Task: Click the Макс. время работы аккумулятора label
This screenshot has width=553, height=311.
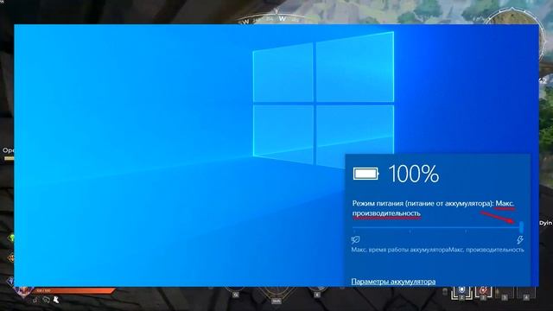Action: [400, 250]
